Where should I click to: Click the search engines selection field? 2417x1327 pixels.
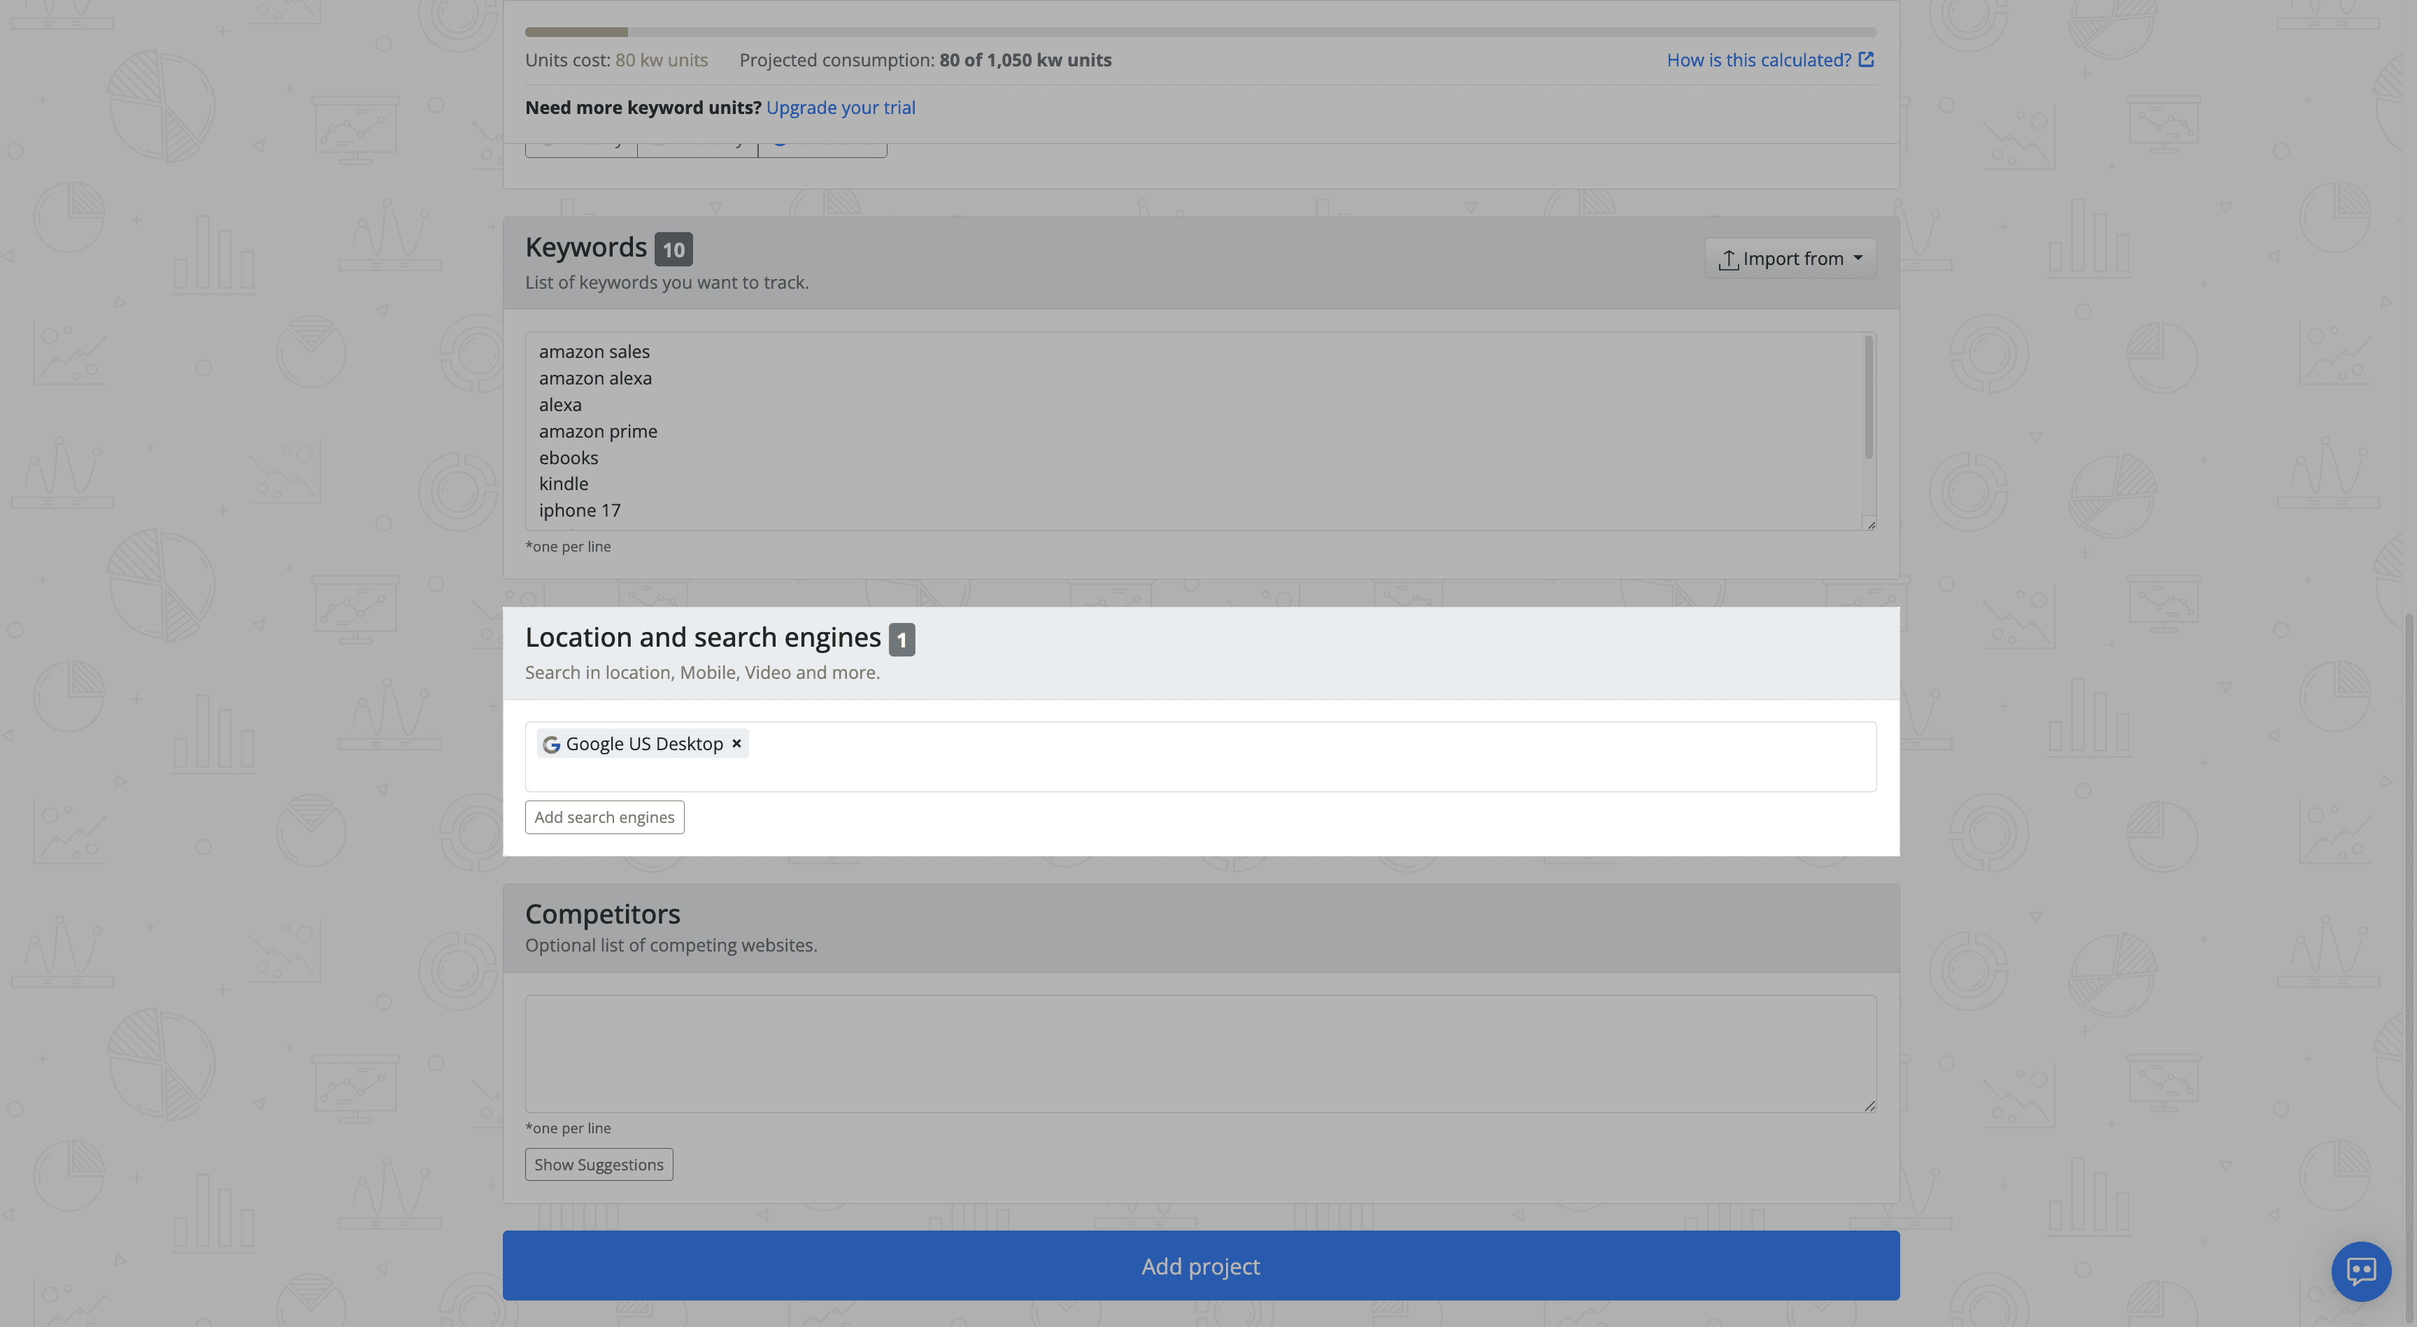[1200, 756]
